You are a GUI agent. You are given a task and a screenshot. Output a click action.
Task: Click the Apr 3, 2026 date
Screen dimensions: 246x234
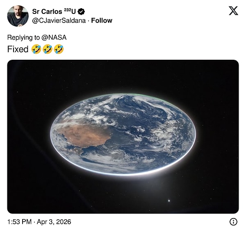55,222
